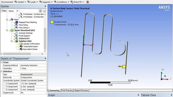Click Coordinate System value Global Coordinate System
This screenshot has height=97, width=173.
pyautogui.click(x=33, y=81)
